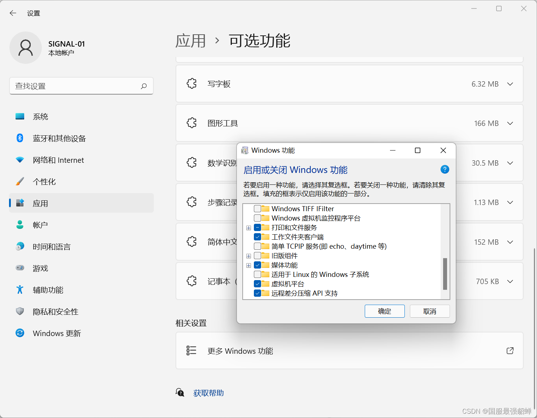Enable Windows 虚拟机监控程序平台 checkbox

point(257,218)
